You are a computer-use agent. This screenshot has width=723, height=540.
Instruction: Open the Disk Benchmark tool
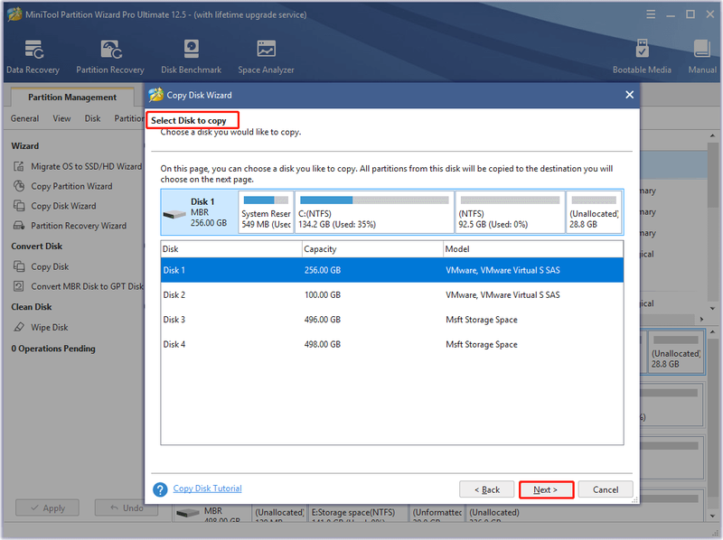(x=192, y=49)
